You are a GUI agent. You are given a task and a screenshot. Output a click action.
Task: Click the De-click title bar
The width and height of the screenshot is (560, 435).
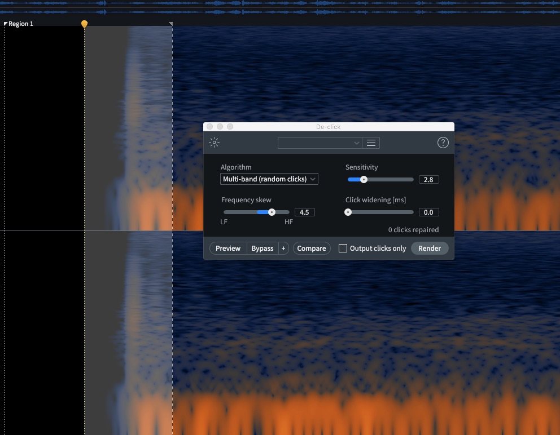328,127
